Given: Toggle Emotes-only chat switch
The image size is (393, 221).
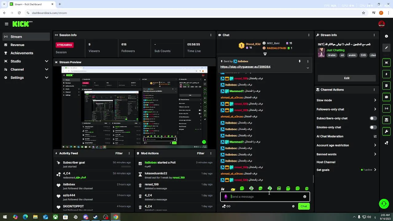Looking at the screenshot, I should [373, 127].
